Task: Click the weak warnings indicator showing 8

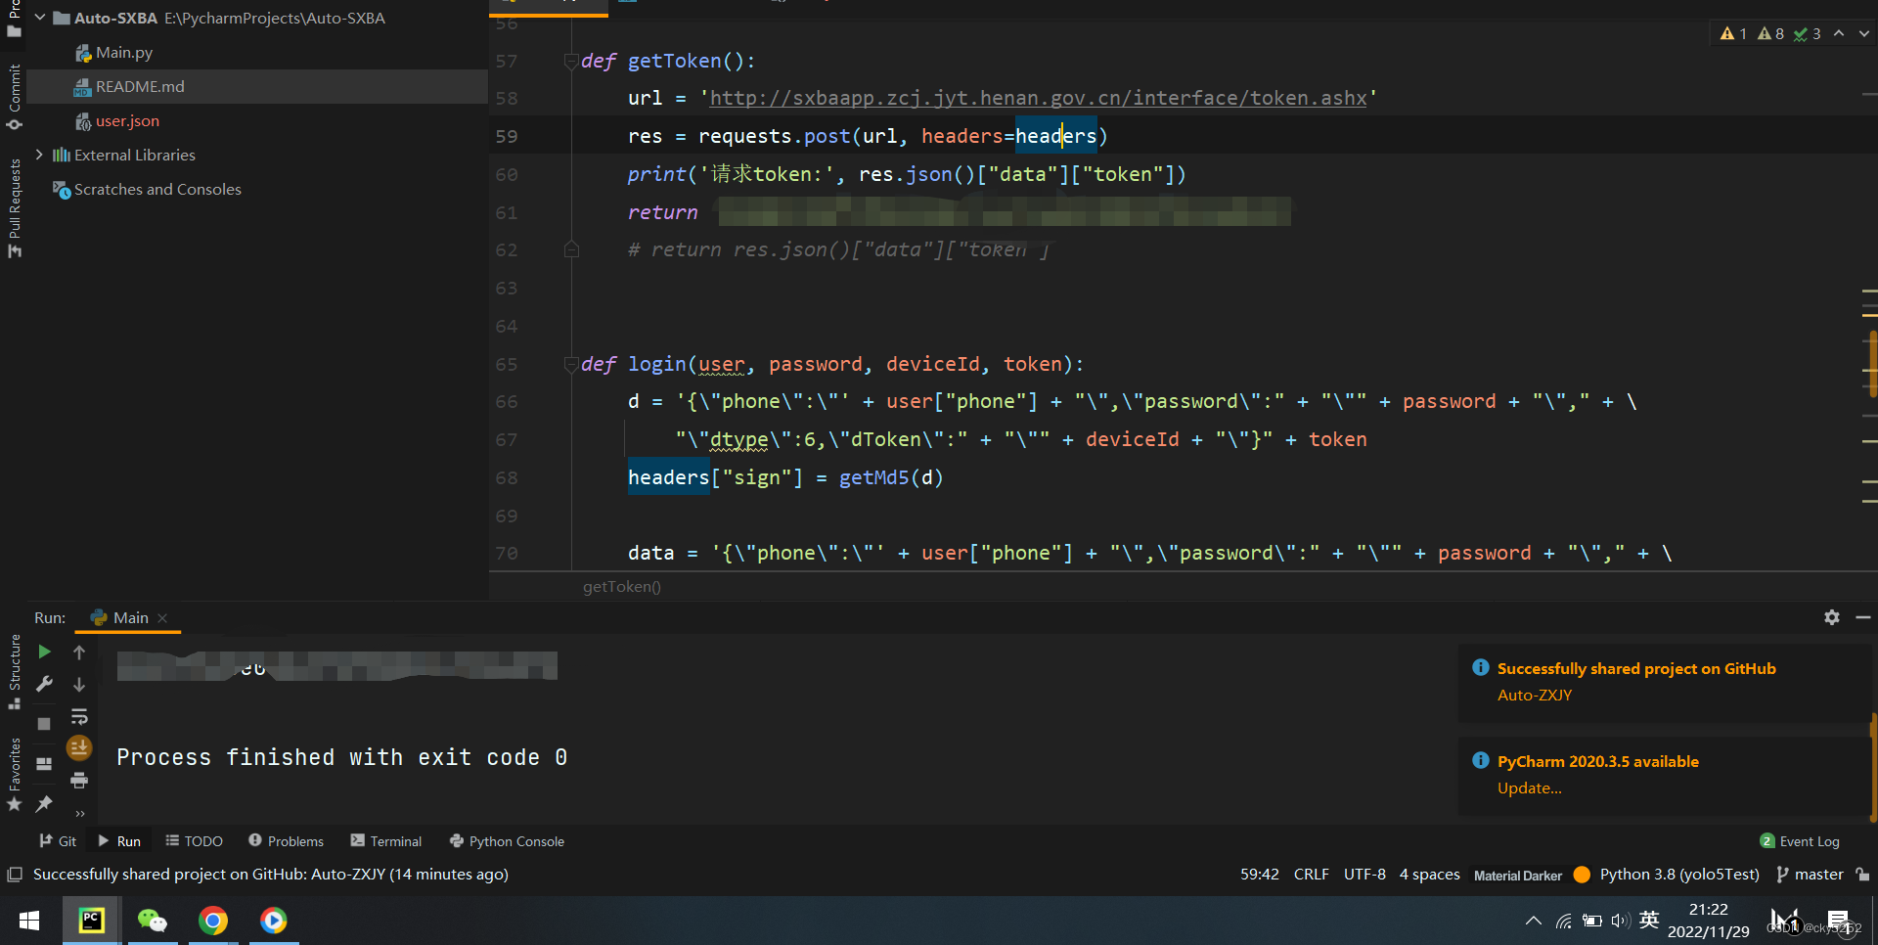Action: 1770,33
